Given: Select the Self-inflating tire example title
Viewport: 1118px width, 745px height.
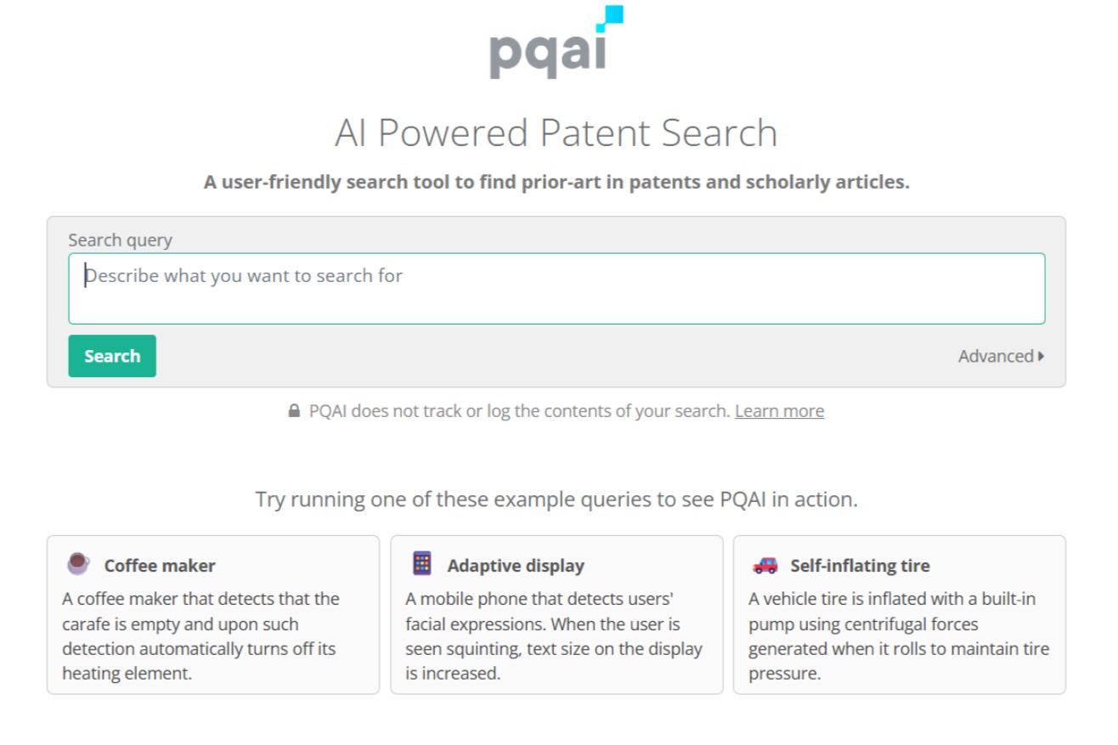Looking at the screenshot, I should [860, 566].
